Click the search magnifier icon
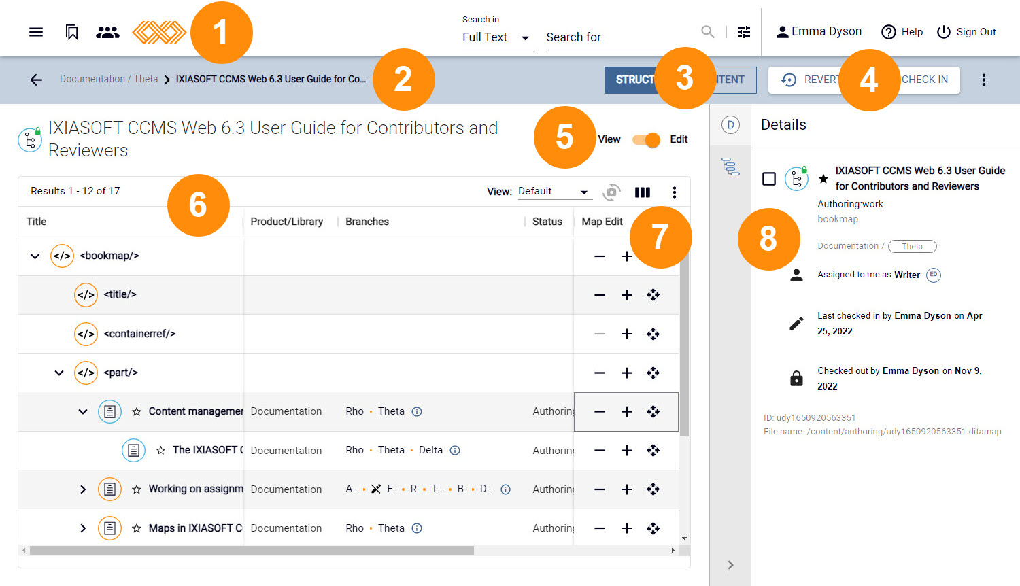Viewport: 1020px width, 586px height. click(708, 32)
